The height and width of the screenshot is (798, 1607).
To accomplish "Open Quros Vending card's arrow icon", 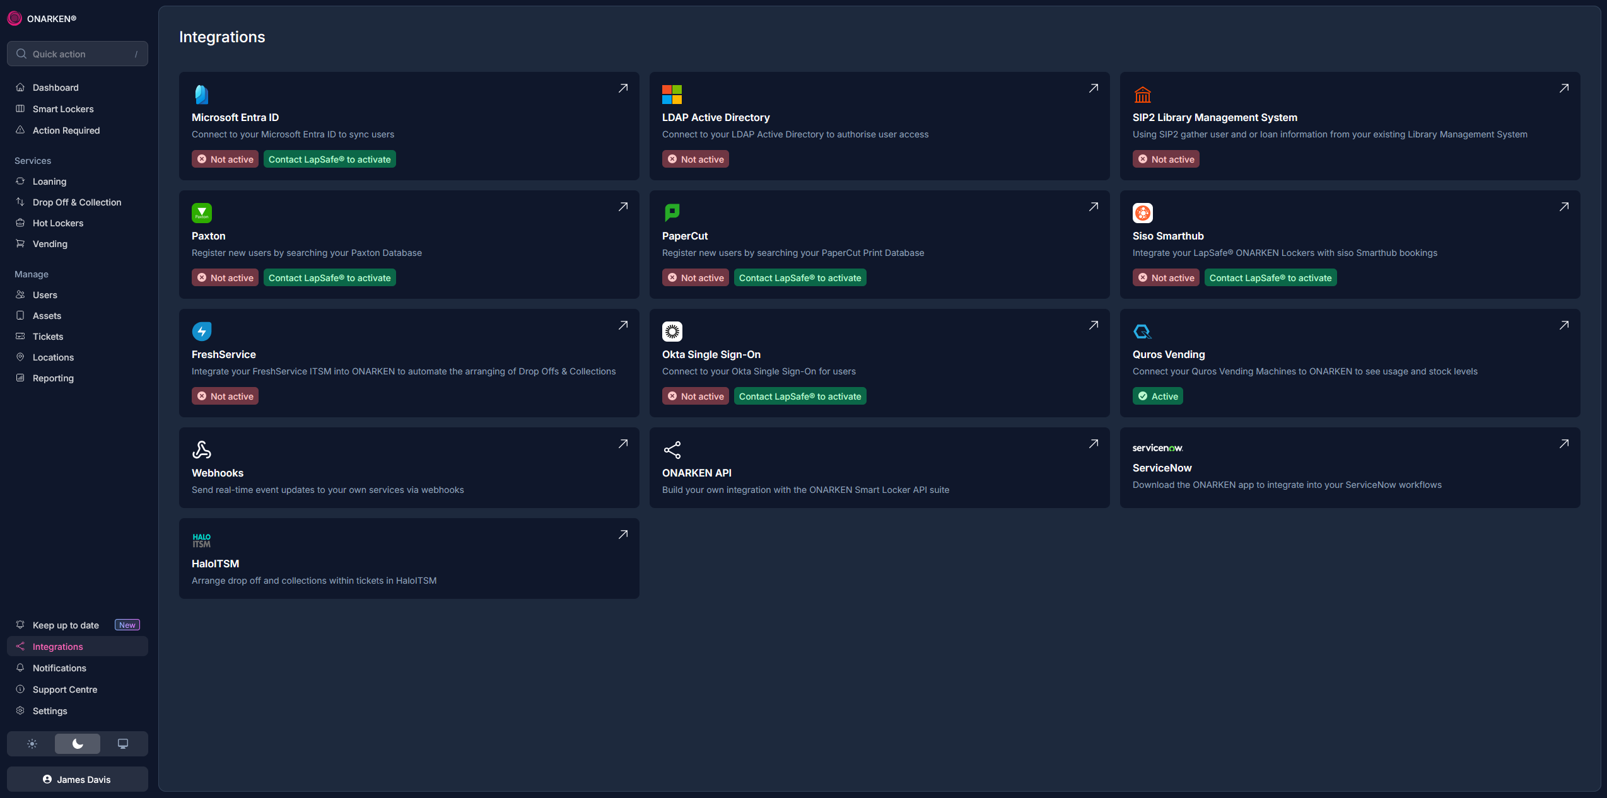I will pos(1564,325).
